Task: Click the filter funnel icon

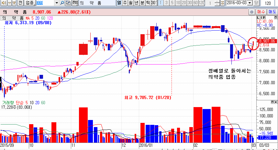Action: click(15, 3)
